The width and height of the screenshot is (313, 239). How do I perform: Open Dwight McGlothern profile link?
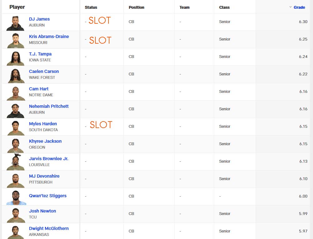(49, 228)
